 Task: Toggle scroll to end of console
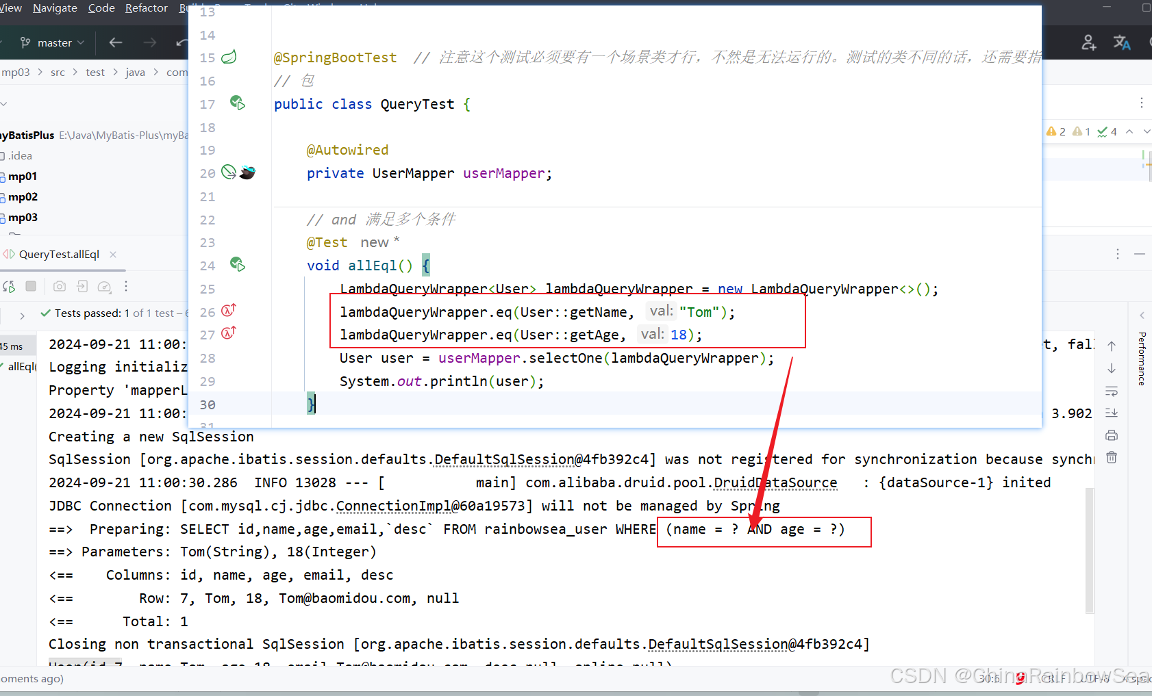coord(1112,413)
